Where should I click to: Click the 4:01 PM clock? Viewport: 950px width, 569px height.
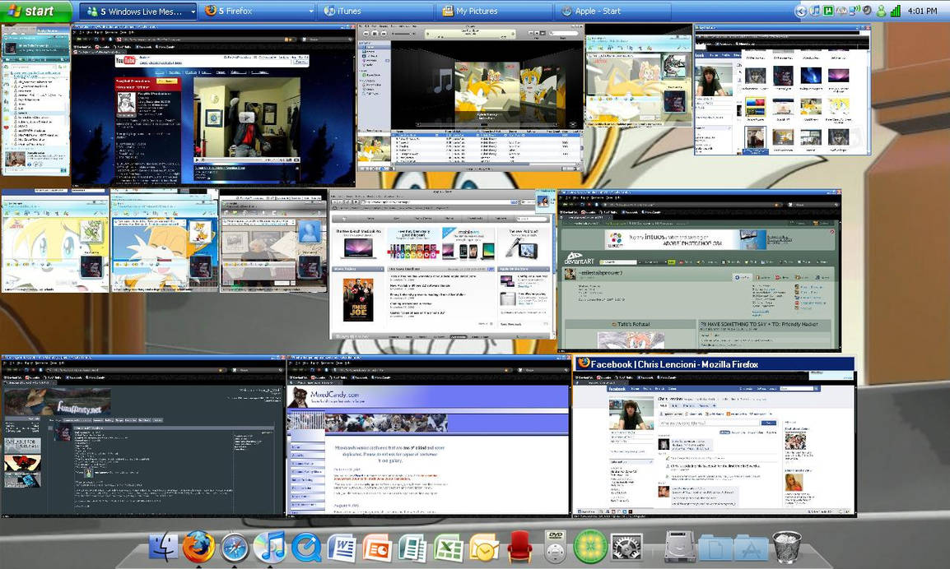(923, 11)
